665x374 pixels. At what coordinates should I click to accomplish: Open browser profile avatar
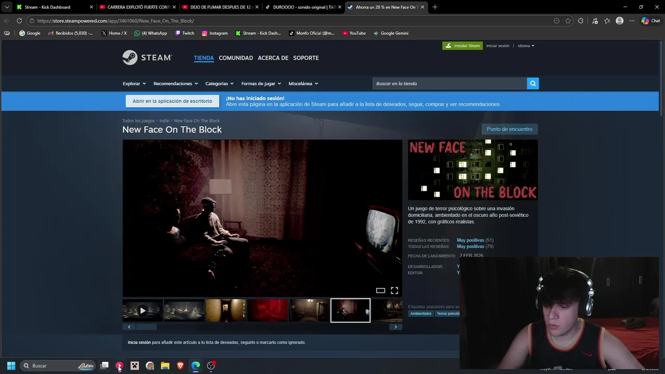(619, 21)
